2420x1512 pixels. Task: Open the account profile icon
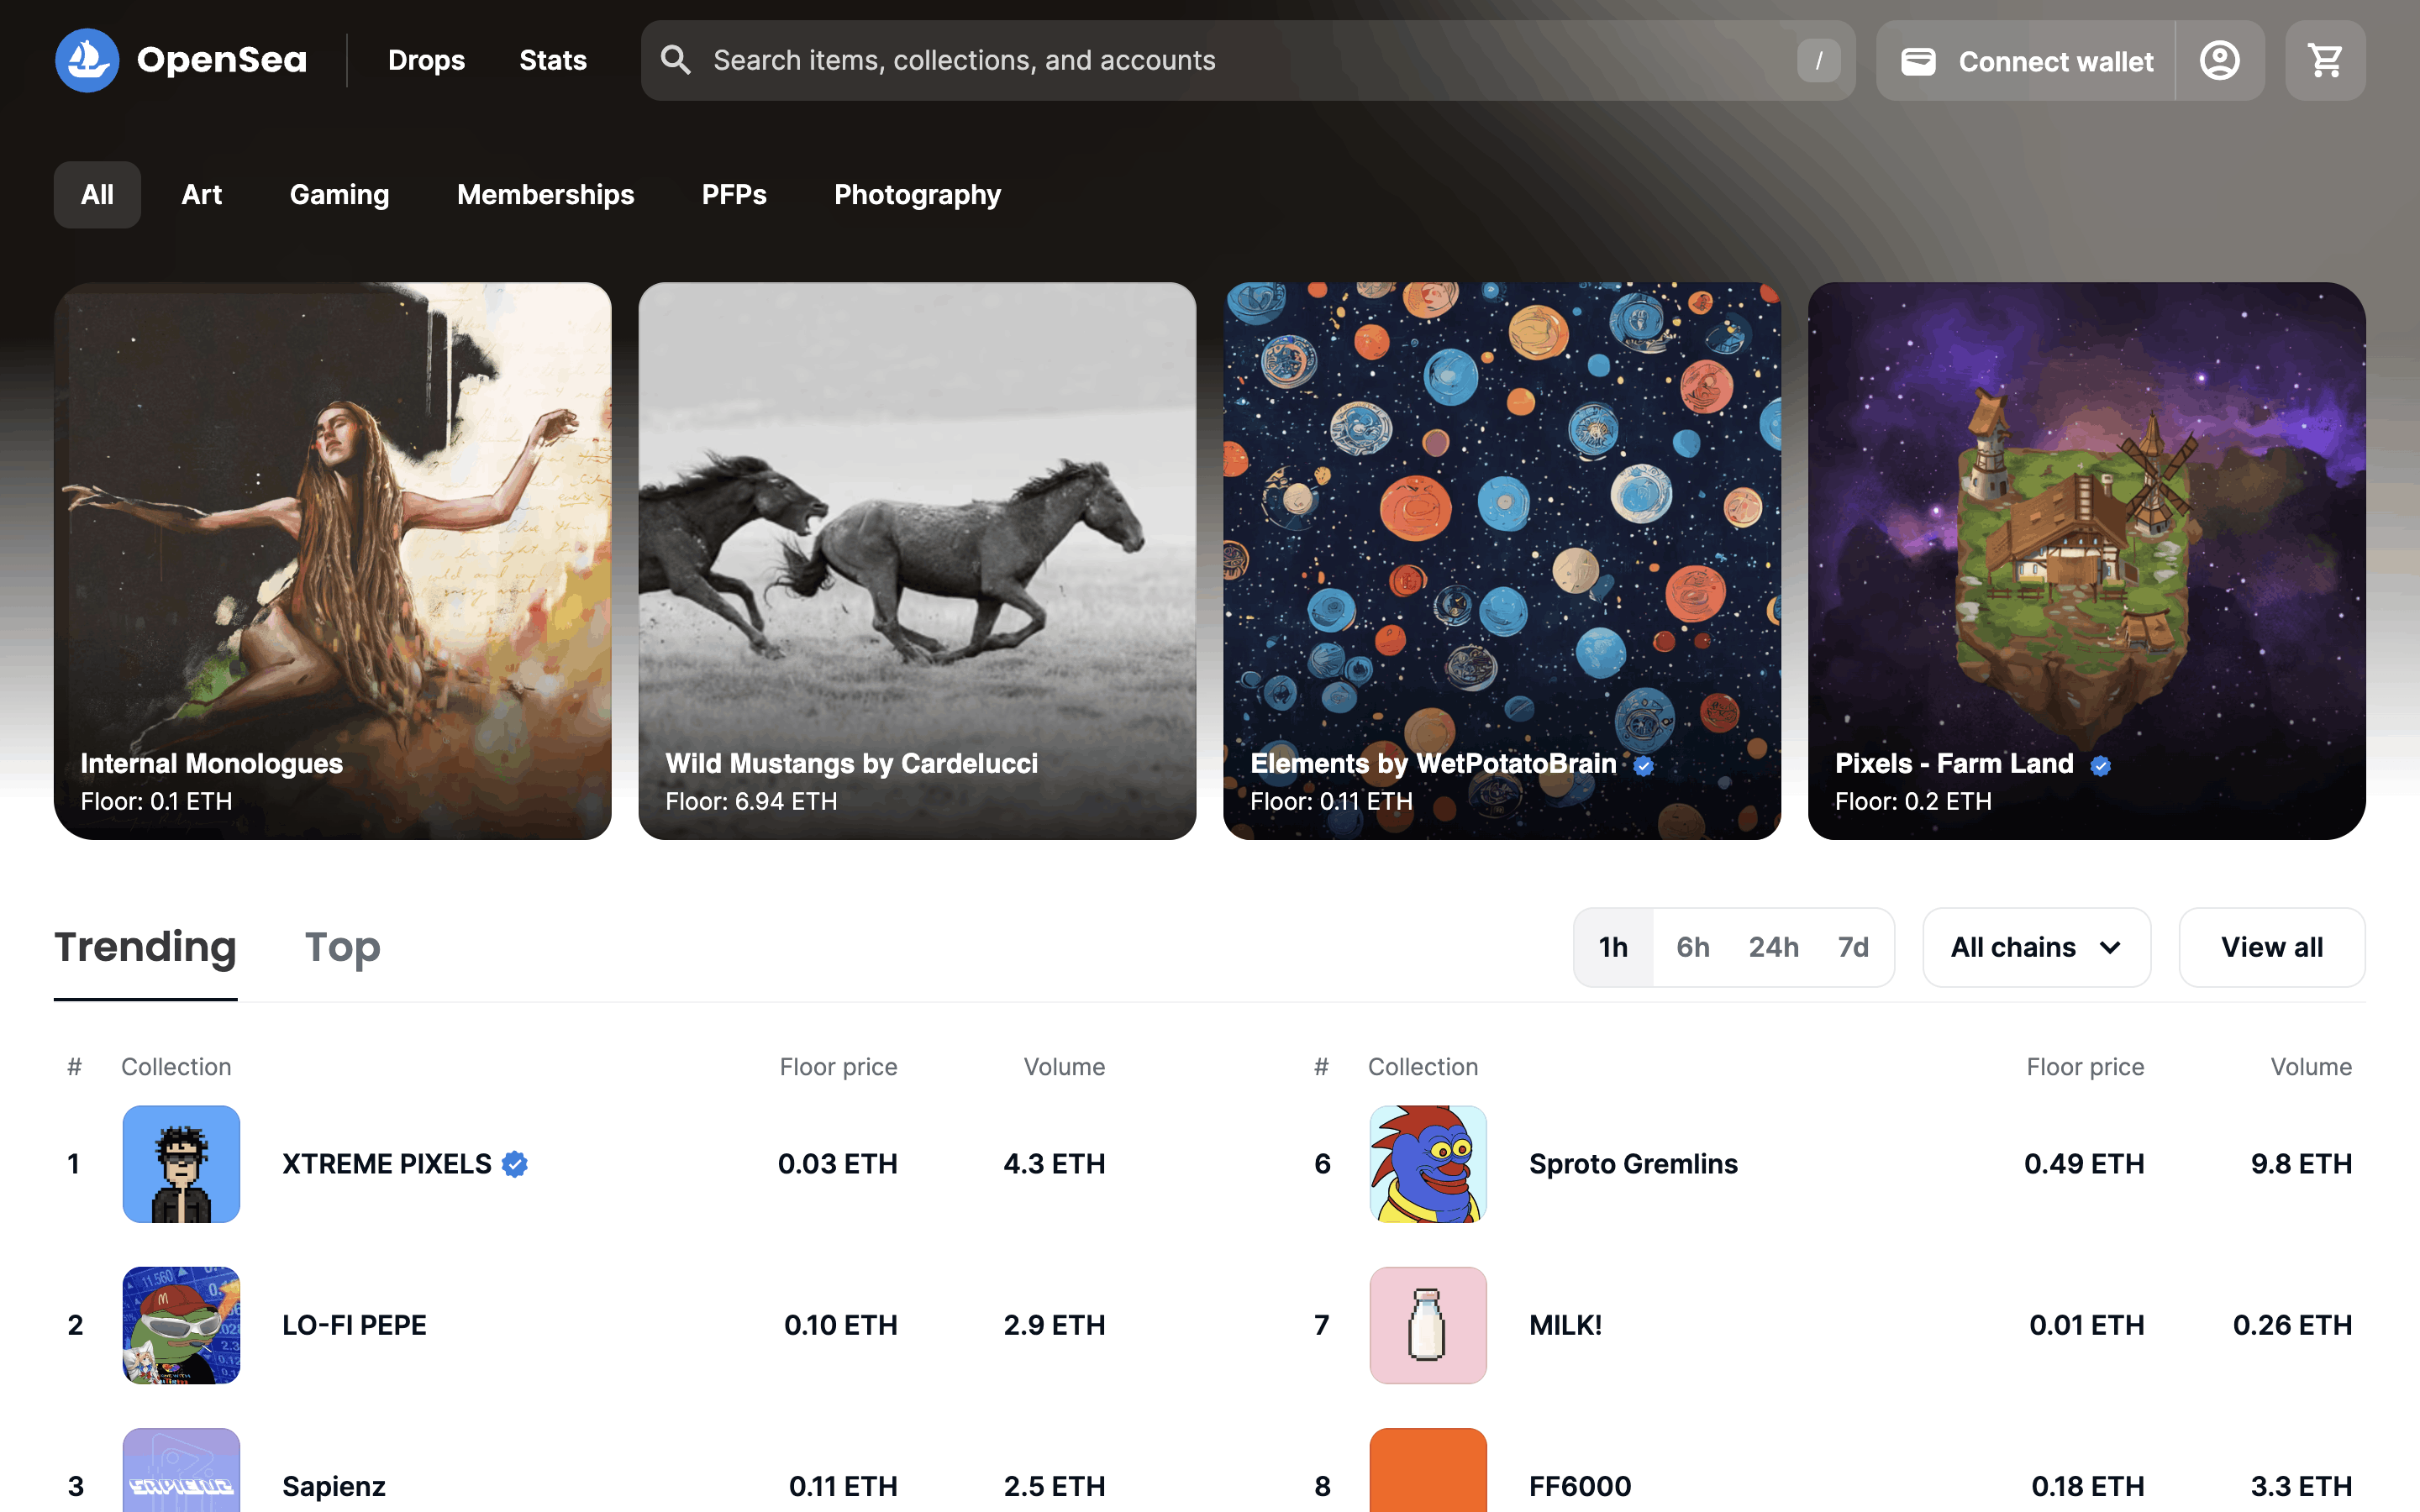click(2219, 60)
